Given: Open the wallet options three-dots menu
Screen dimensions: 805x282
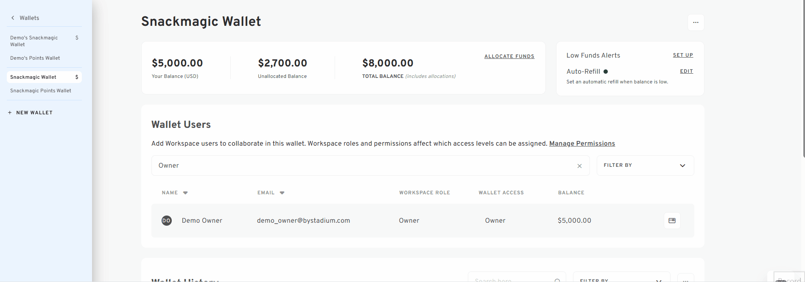Looking at the screenshot, I should [x=696, y=22].
